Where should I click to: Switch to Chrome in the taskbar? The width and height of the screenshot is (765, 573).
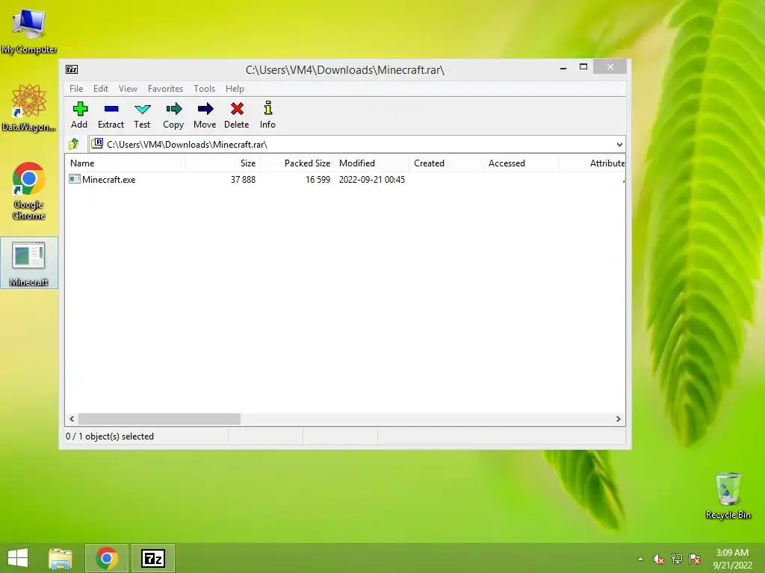pos(107,558)
